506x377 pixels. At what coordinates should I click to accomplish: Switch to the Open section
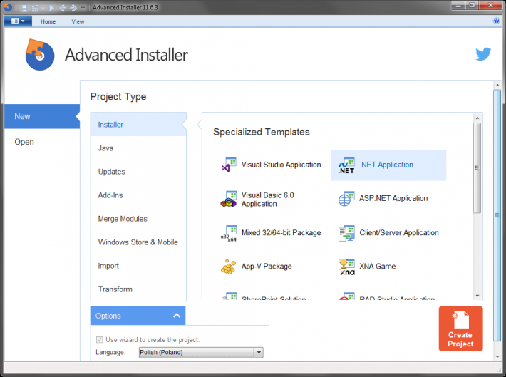[24, 142]
